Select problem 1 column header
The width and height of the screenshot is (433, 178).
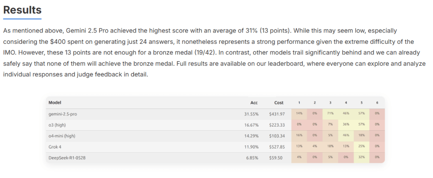pos(299,102)
